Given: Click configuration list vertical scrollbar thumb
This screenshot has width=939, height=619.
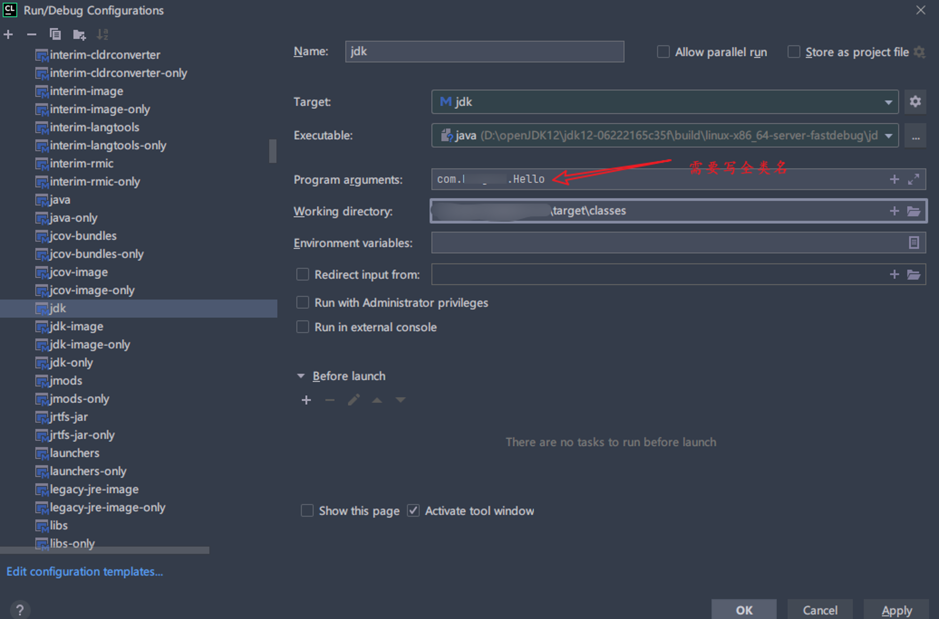Looking at the screenshot, I should coord(272,151).
